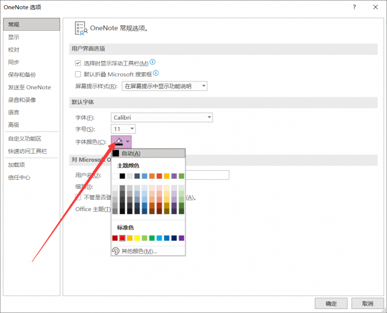Screen dimensions: 387x313
Task: Open the 校对 category
Action: click(x=32, y=50)
